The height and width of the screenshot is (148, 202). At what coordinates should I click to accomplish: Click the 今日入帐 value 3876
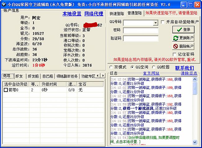(x=87, y=65)
